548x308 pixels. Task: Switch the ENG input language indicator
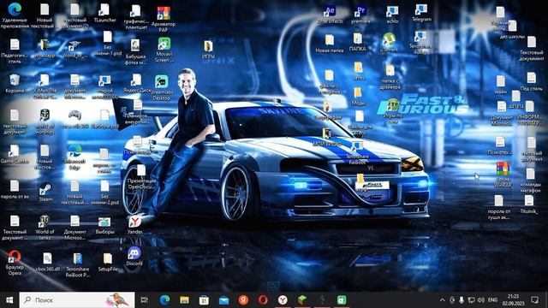tap(493, 300)
